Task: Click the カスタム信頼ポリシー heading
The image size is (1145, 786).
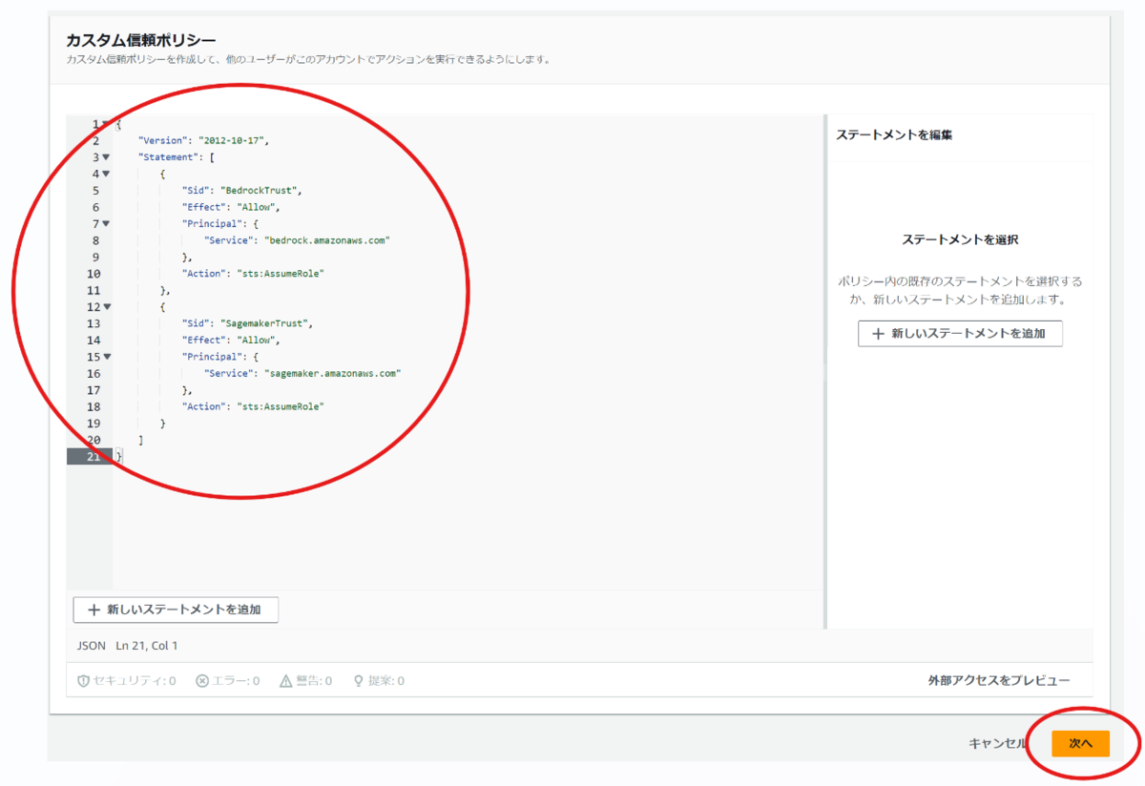Action: (x=141, y=40)
